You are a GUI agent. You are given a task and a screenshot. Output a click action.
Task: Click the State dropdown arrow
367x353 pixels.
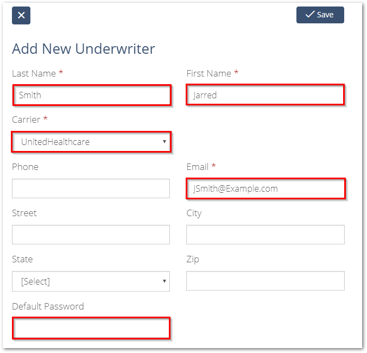(164, 281)
